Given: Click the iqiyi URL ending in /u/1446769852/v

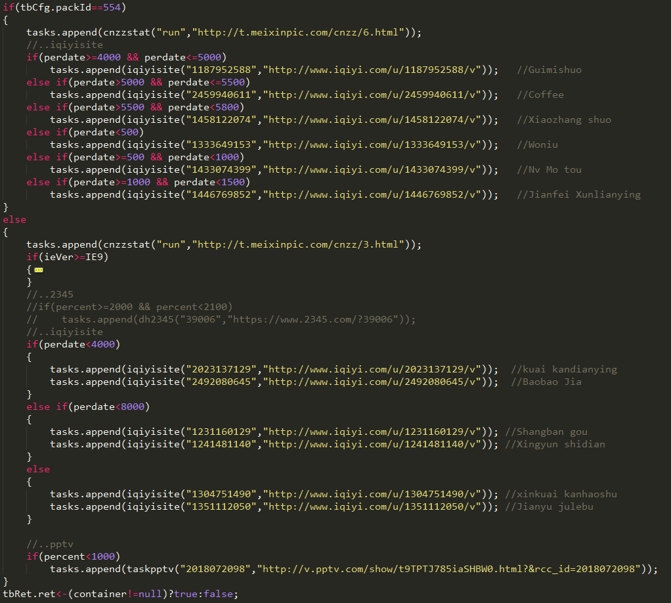Looking at the screenshot, I should coord(372,194).
